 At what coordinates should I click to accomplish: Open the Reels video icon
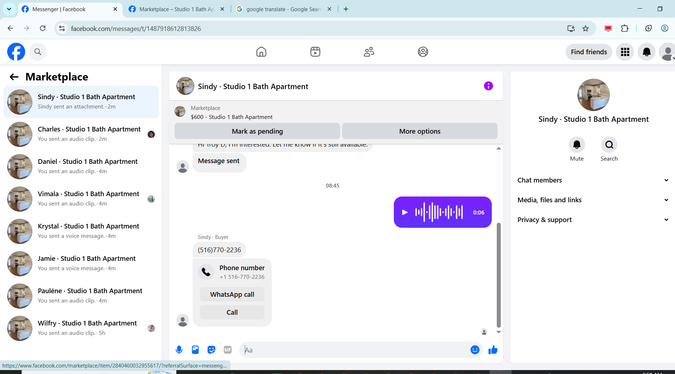[x=315, y=52]
